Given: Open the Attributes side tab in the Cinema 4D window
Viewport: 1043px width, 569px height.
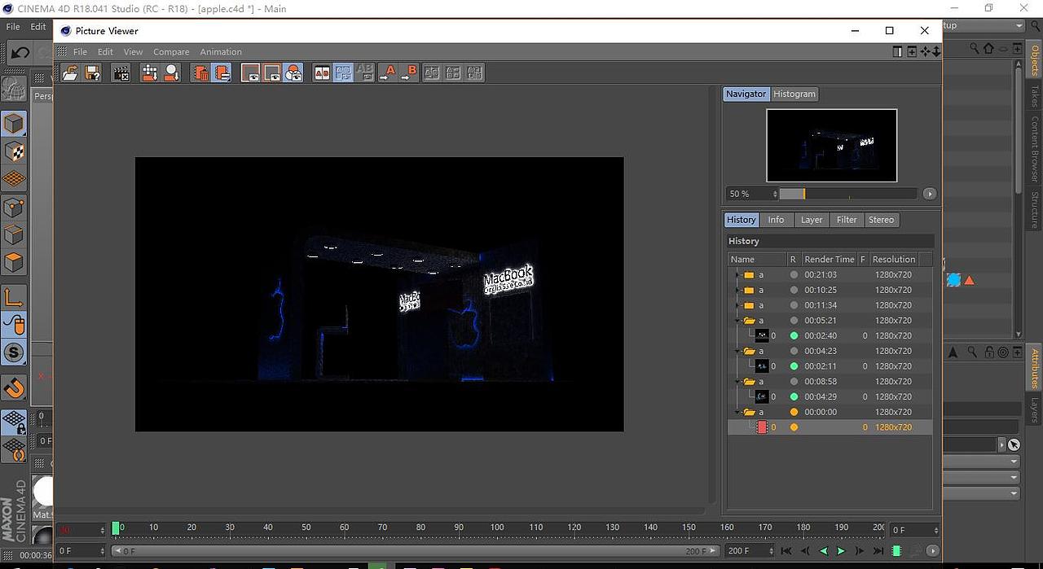Looking at the screenshot, I should [1035, 368].
